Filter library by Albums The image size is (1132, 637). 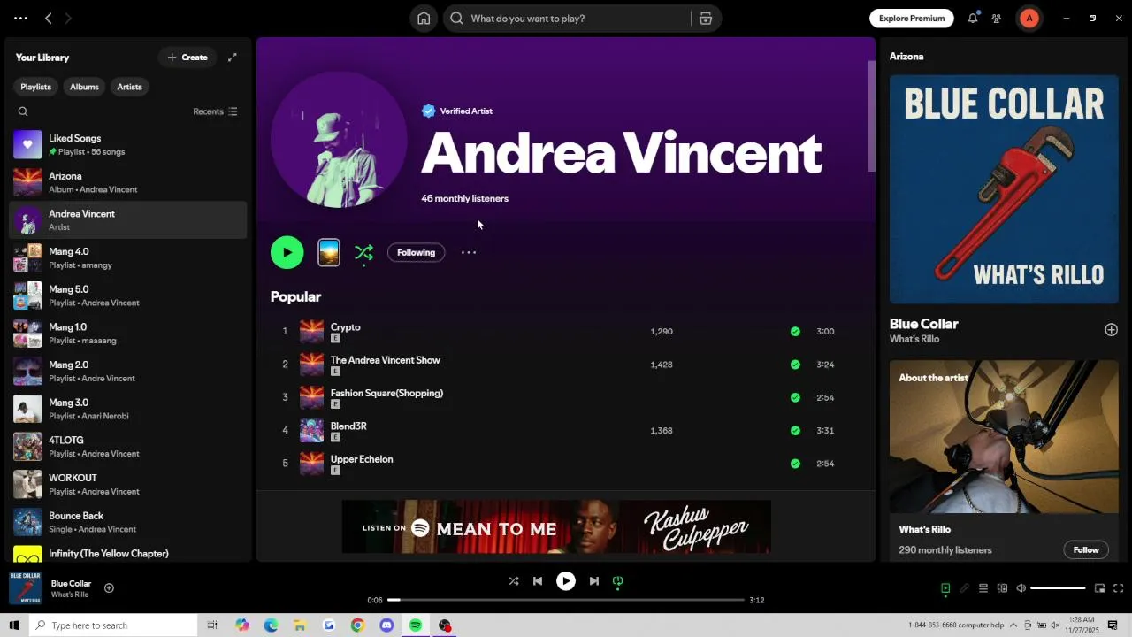(x=84, y=87)
